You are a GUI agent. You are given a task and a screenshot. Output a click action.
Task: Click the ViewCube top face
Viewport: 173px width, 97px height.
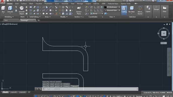(164, 33)
